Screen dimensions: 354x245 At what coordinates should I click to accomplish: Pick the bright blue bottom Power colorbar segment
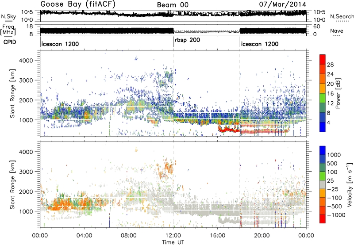click(323, 127)
